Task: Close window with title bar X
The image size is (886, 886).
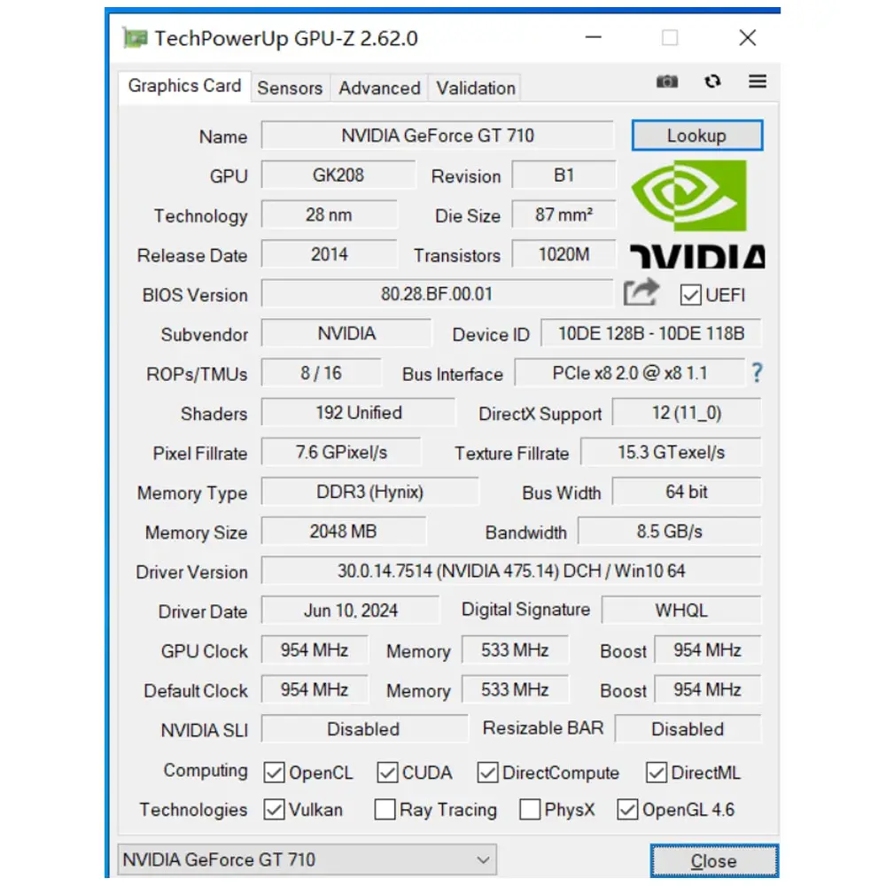Action: click(x=747, y=38)
